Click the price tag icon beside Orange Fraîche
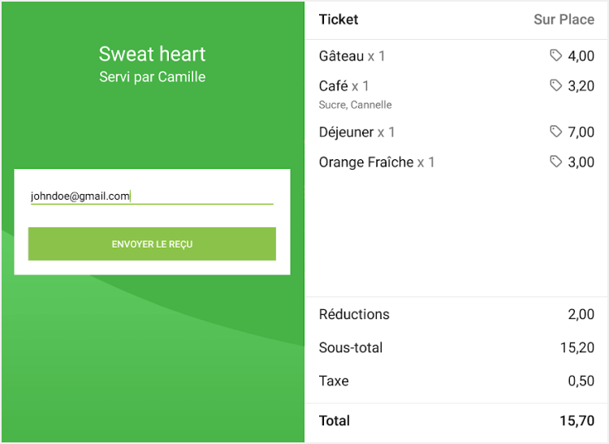 555,162
